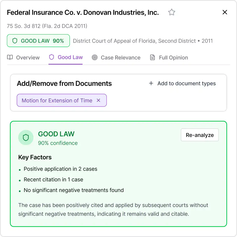Click the plus icon beside Add to document types

tap(151, 83)
